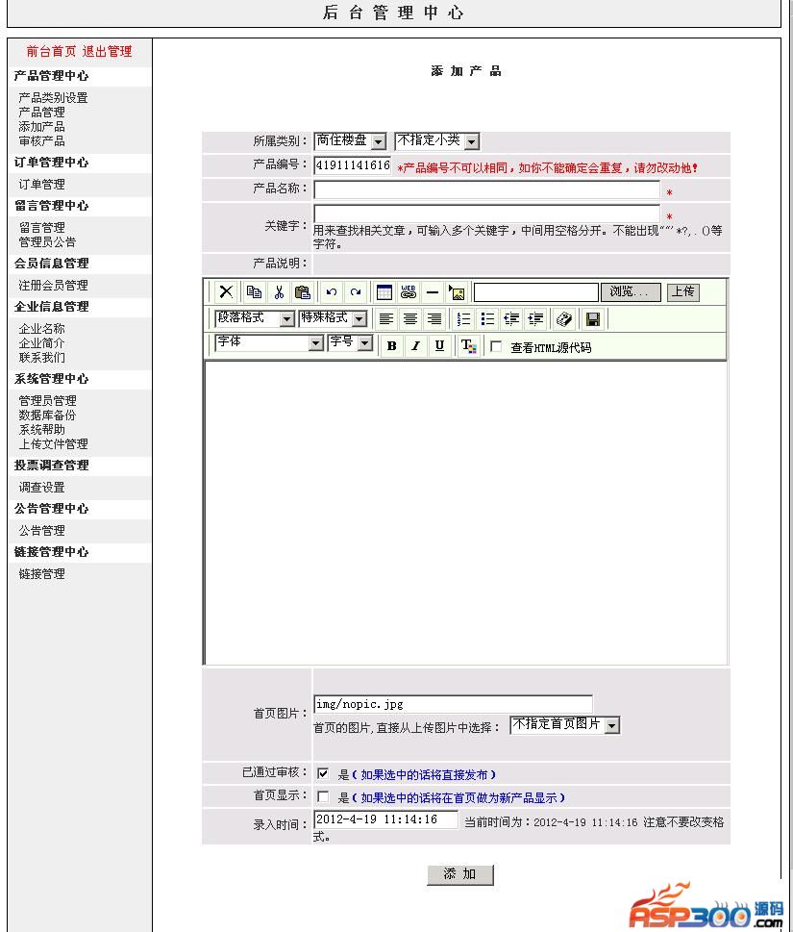Click the 产品编号 input field
The height and width of the screenshot is (932, 793).
click(352, 165)
